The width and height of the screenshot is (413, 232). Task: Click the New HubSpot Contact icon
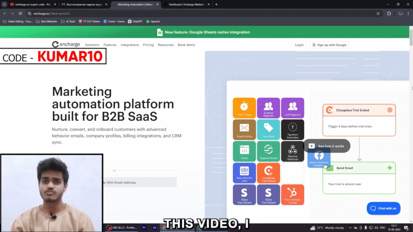click(x=292, y=195)
